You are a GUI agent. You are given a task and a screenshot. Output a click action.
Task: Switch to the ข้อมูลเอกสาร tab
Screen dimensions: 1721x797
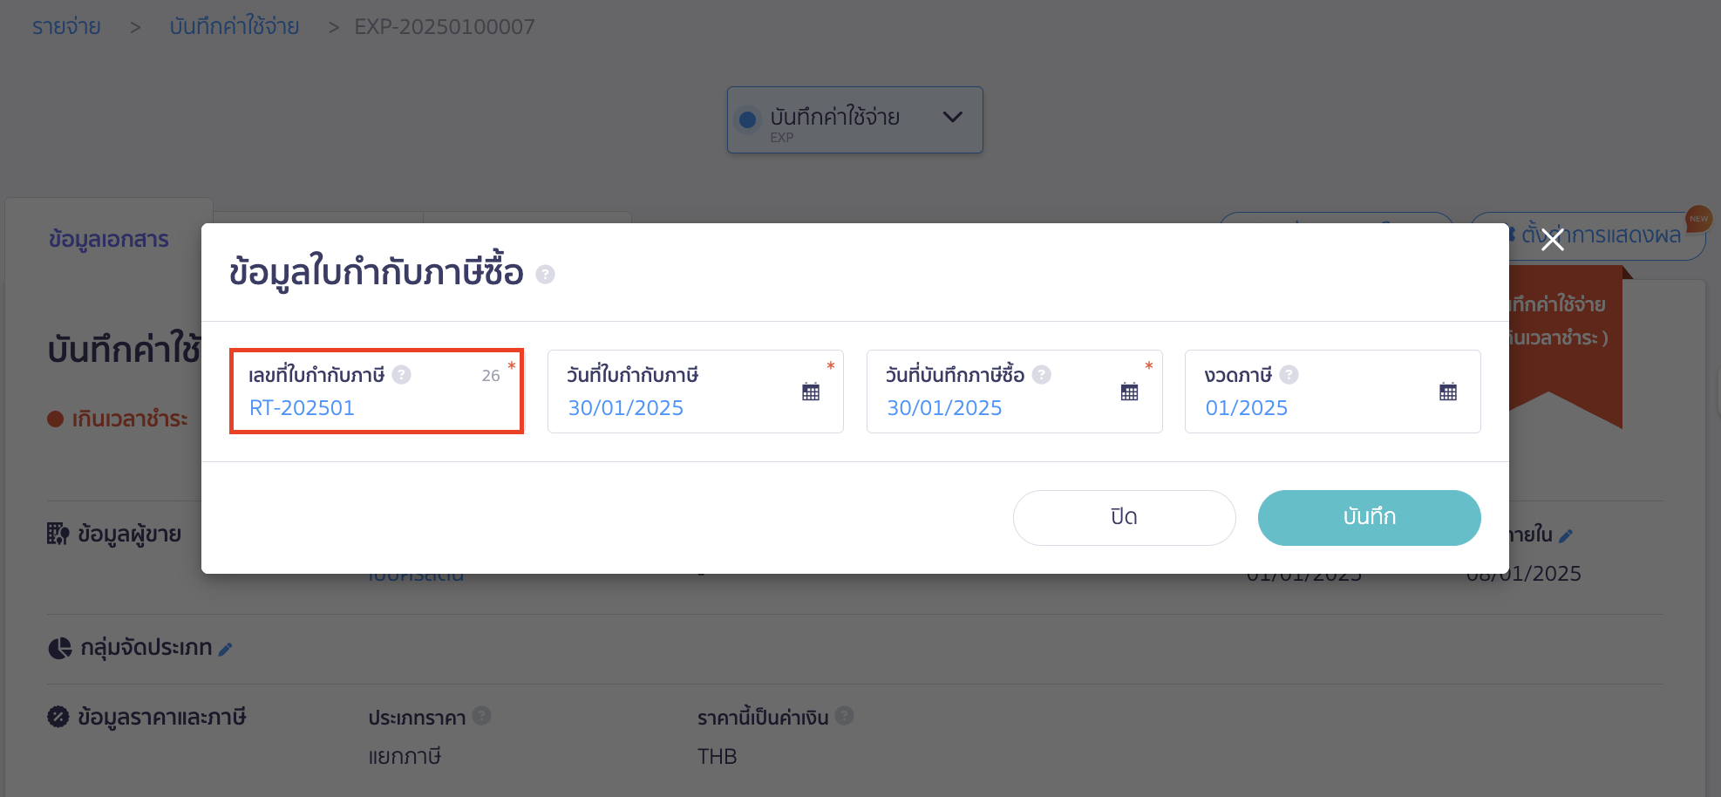108,238
